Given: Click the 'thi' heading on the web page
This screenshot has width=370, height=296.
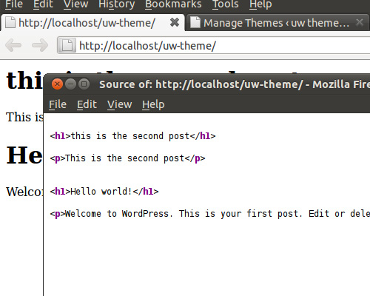Looking at the screenshot, I should pos(24,80).
